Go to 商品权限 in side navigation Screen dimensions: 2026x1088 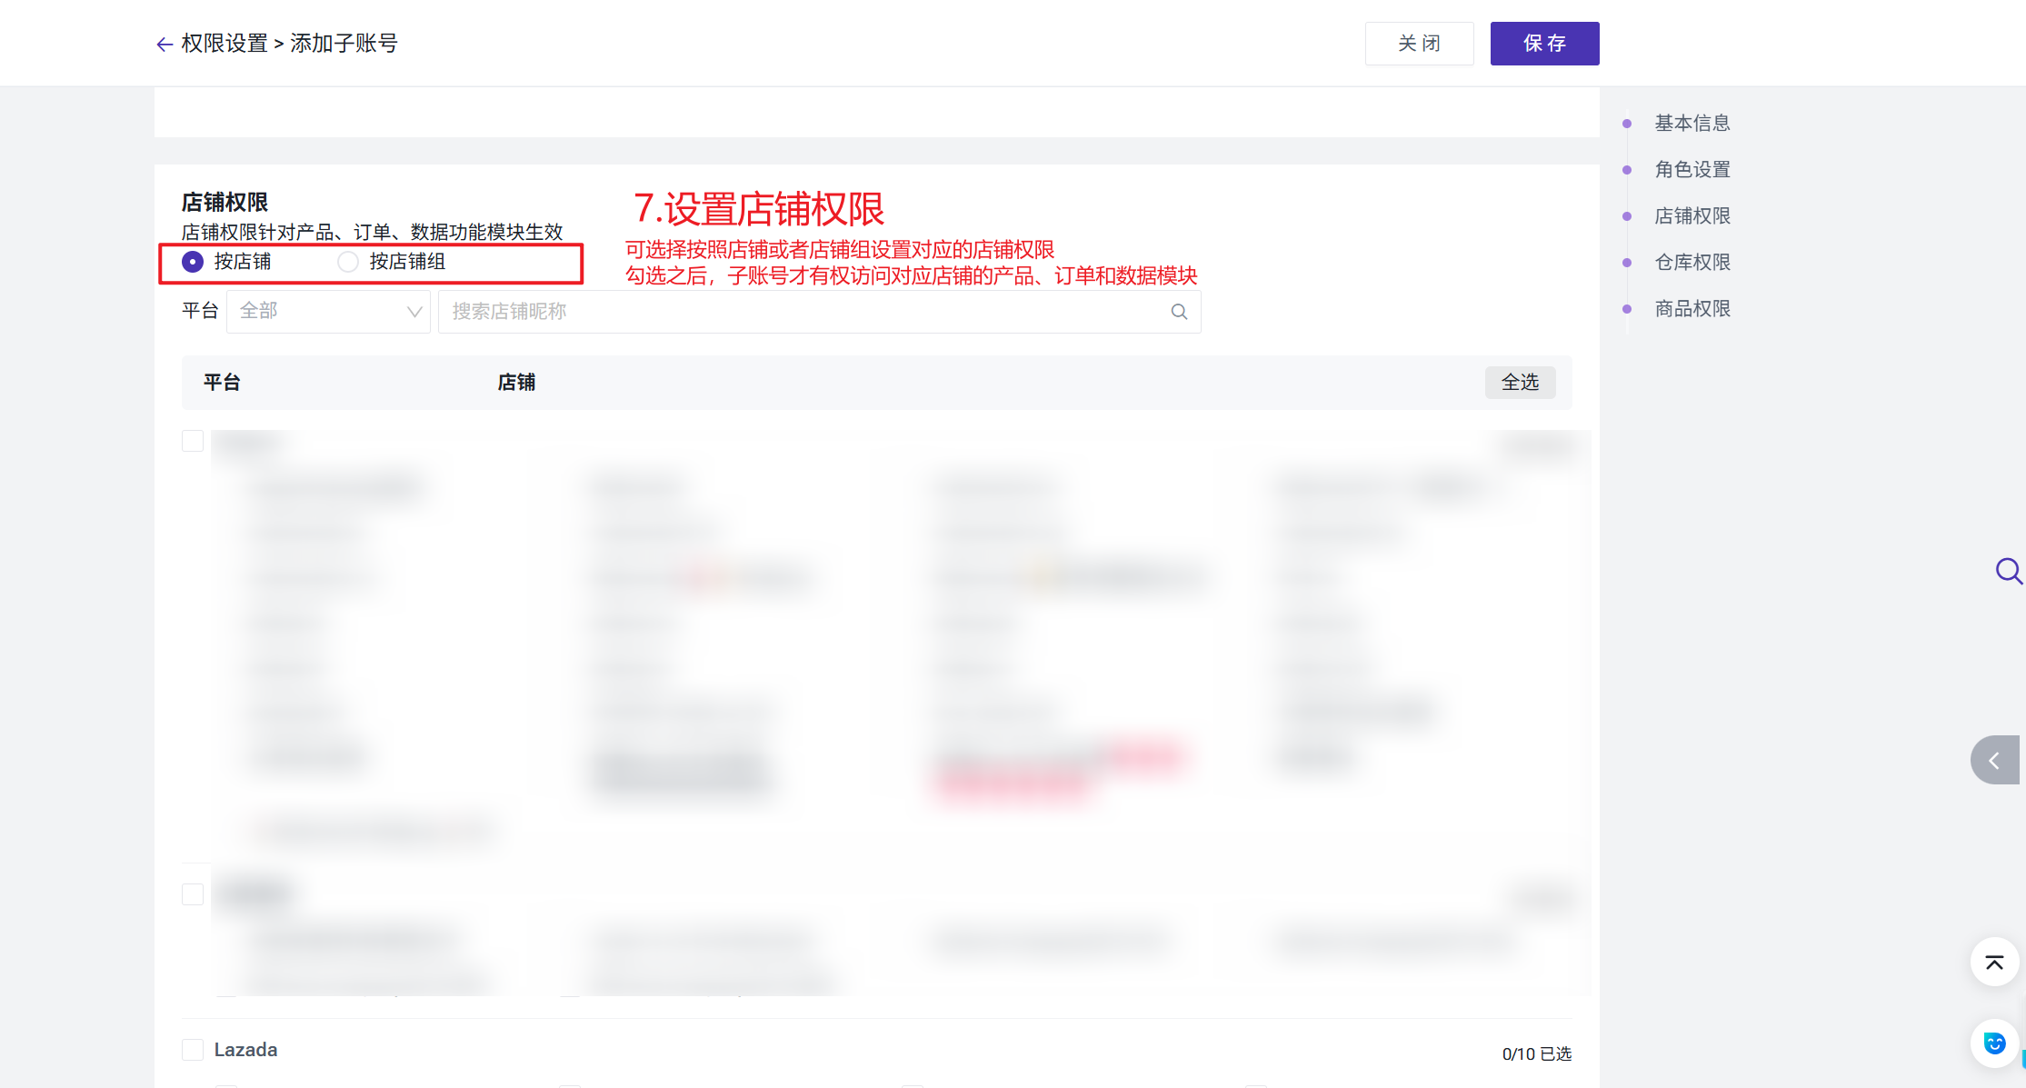[1692, 308]
